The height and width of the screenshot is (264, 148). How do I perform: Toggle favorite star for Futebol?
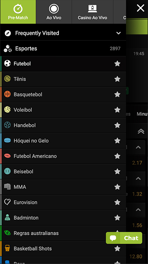(x=117, y=64)
